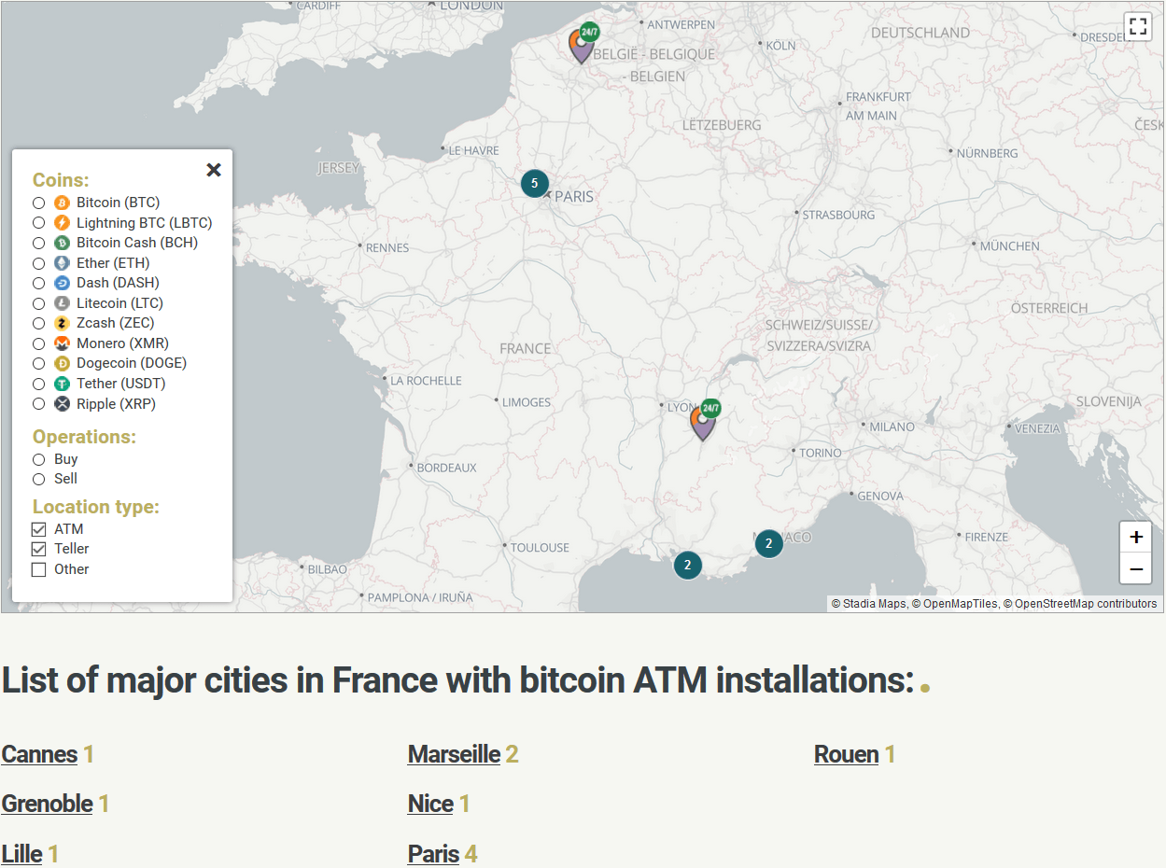Screen dimensions: 1166x868
Task: Open the Marseille city link
Action: click(454, 754)
